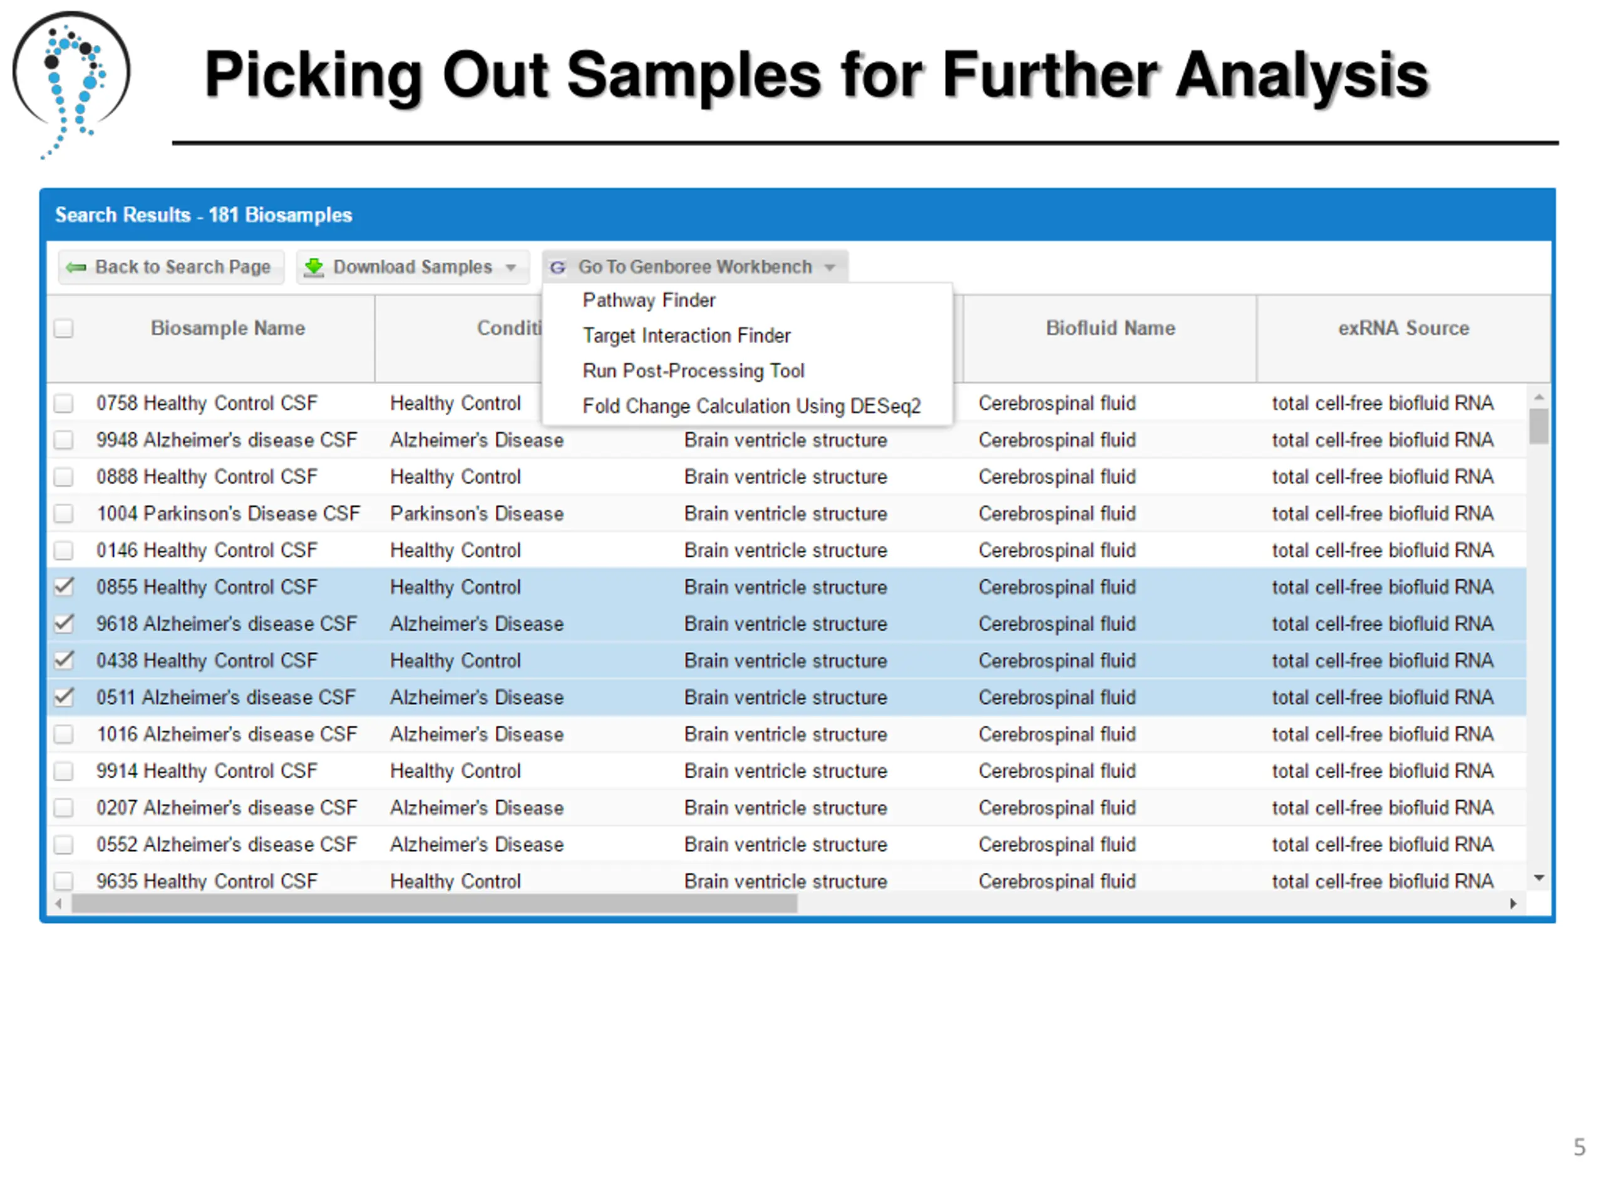Click the 'Search Results - 181 Biosamples' panel title
Viewport: 1603px width, 1202px height.
click(x=204, y=215)
